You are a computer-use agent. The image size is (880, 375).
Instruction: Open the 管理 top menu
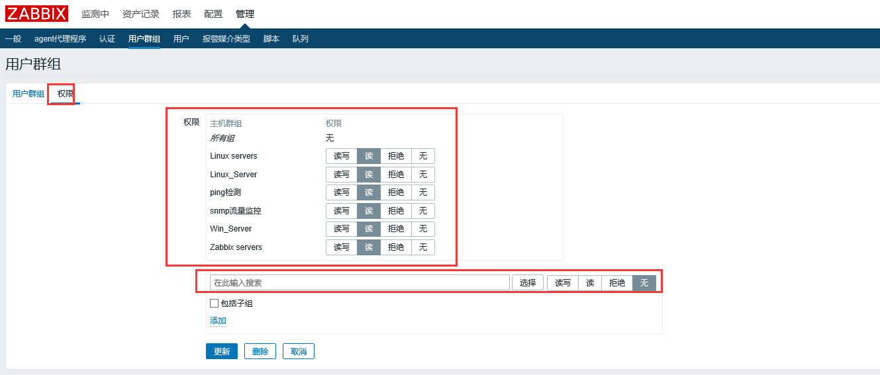coord(245,14)
